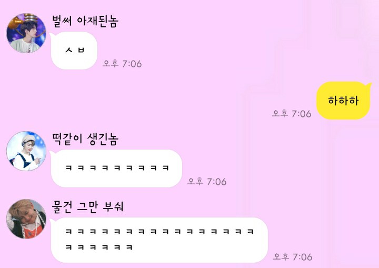Open profile picture of 떡같이 생긴놈
379x268 pixels.
click(26, 151)
